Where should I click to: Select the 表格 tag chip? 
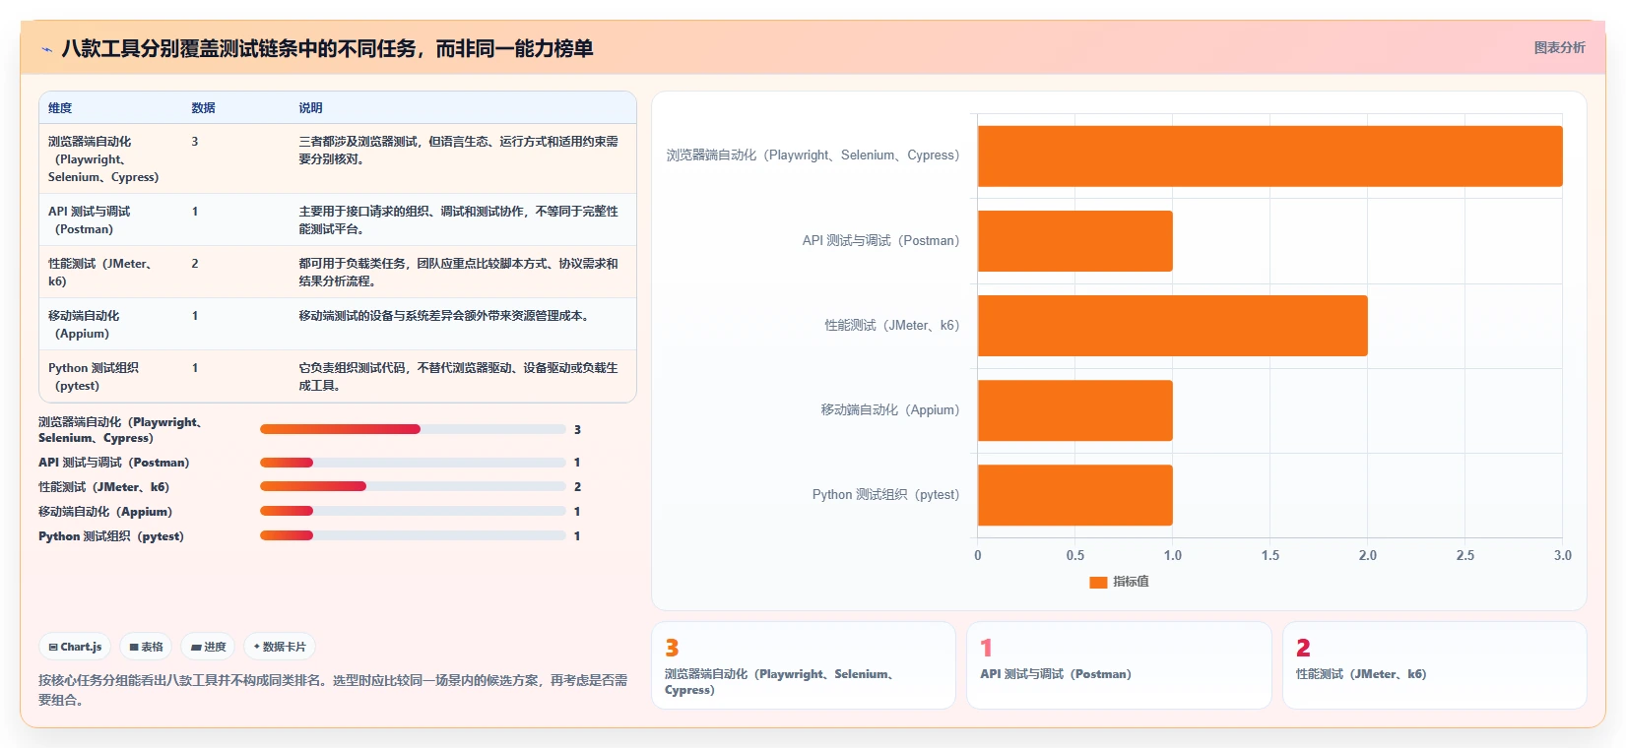[146, 647]
